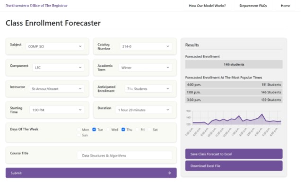Check the Mon checkbox

[x=78, y=130]
